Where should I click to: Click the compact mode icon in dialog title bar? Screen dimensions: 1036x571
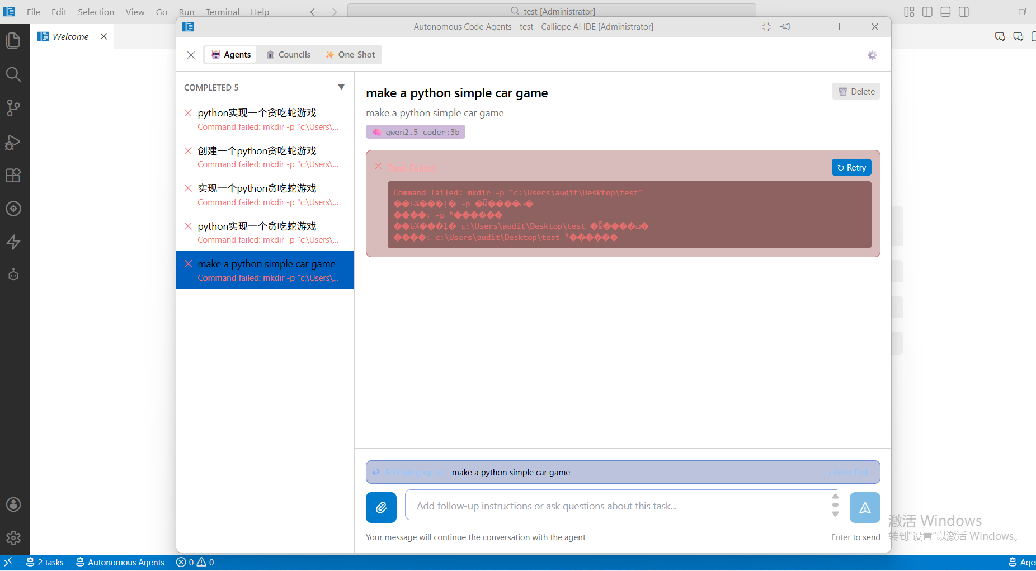coord(766,27)
